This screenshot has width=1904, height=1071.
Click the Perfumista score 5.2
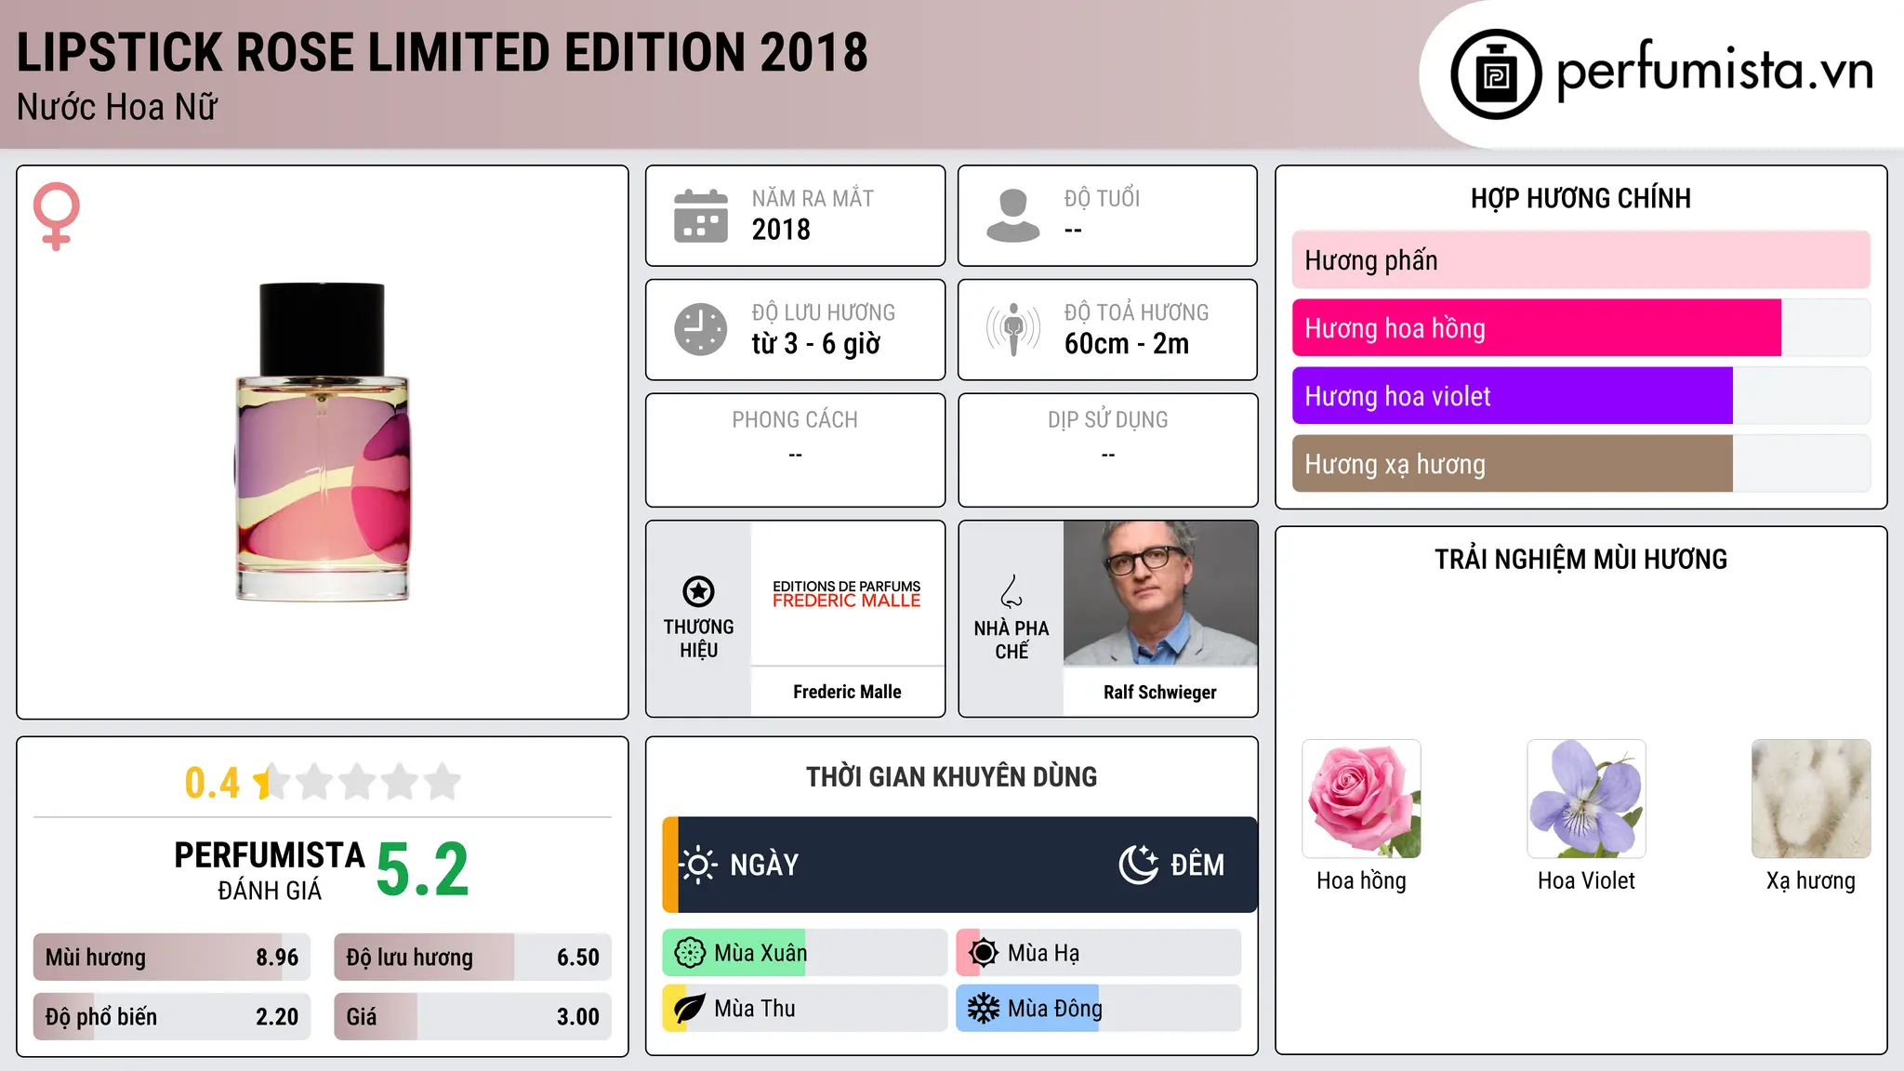coord(423,870)
